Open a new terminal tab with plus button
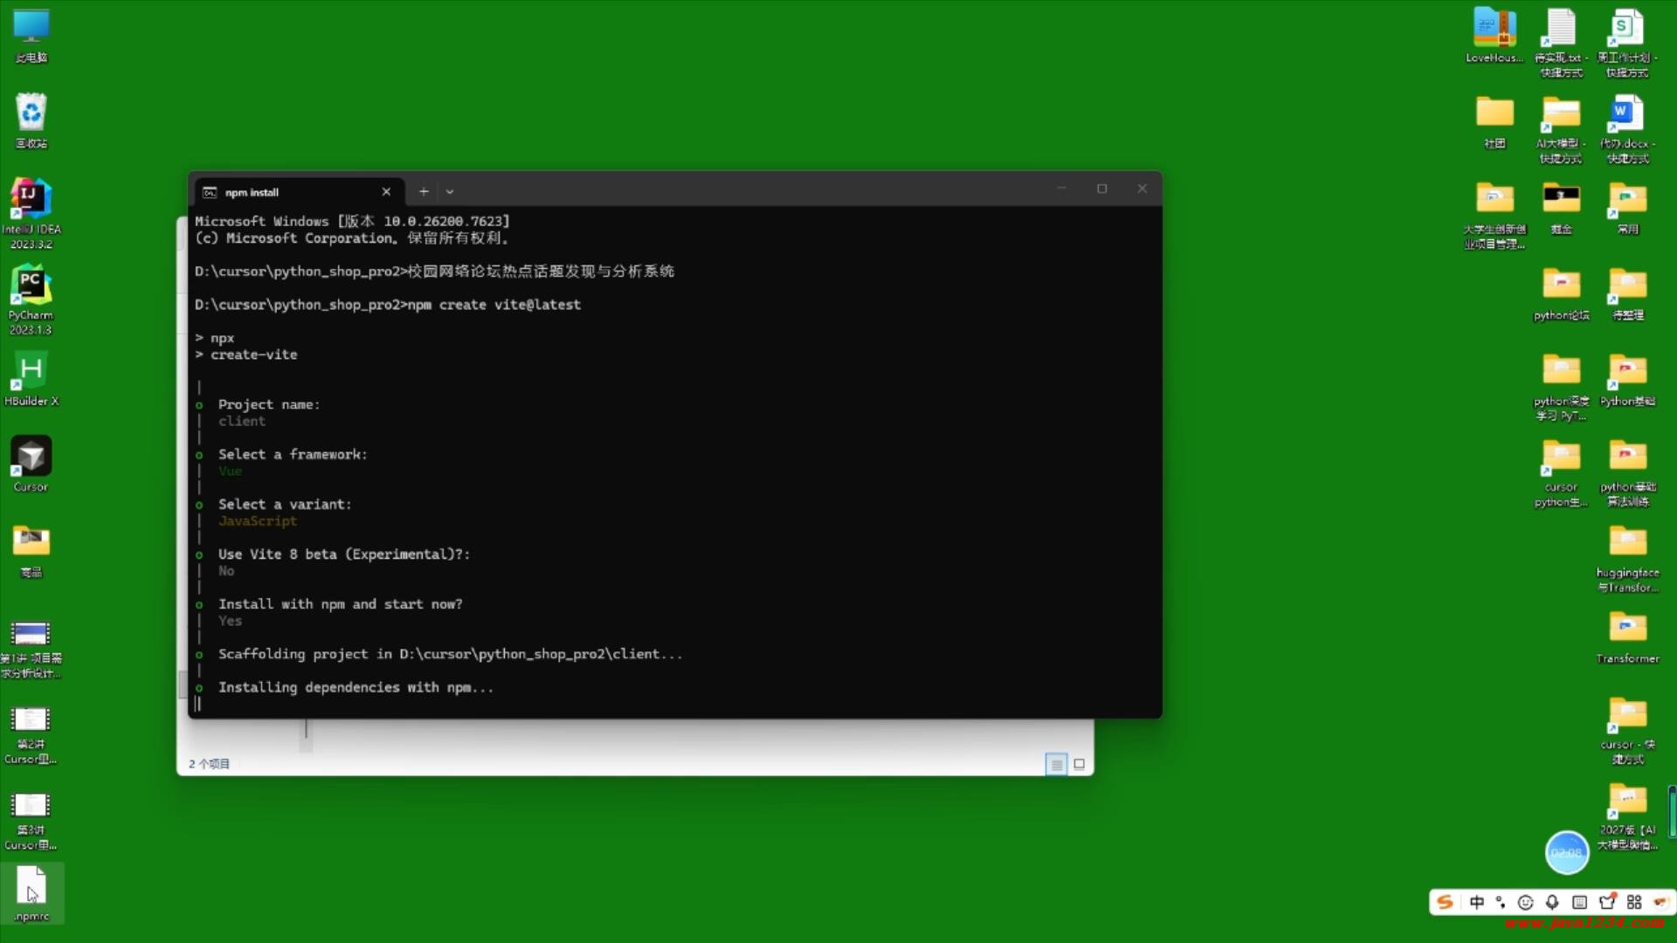 coord(424,191)
